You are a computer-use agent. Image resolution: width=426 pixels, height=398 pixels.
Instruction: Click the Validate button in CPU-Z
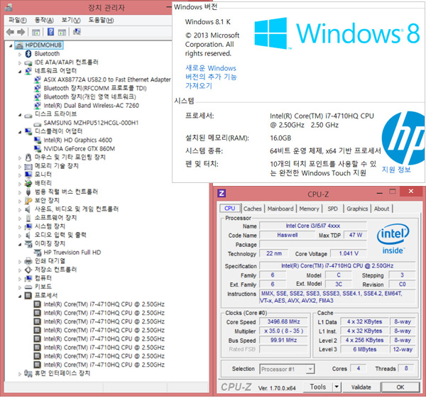[361, 387]
